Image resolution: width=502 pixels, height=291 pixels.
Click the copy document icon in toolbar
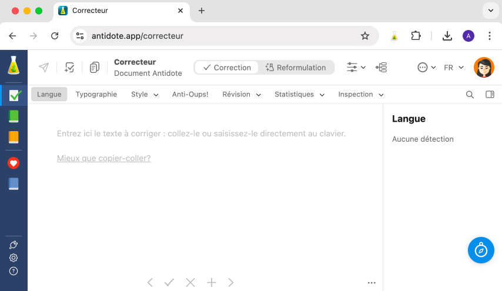(x=94, y=68)
